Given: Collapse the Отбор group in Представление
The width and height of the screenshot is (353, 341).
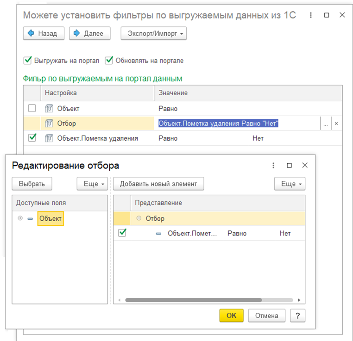Looking at the screenshot, I should 139,218.
